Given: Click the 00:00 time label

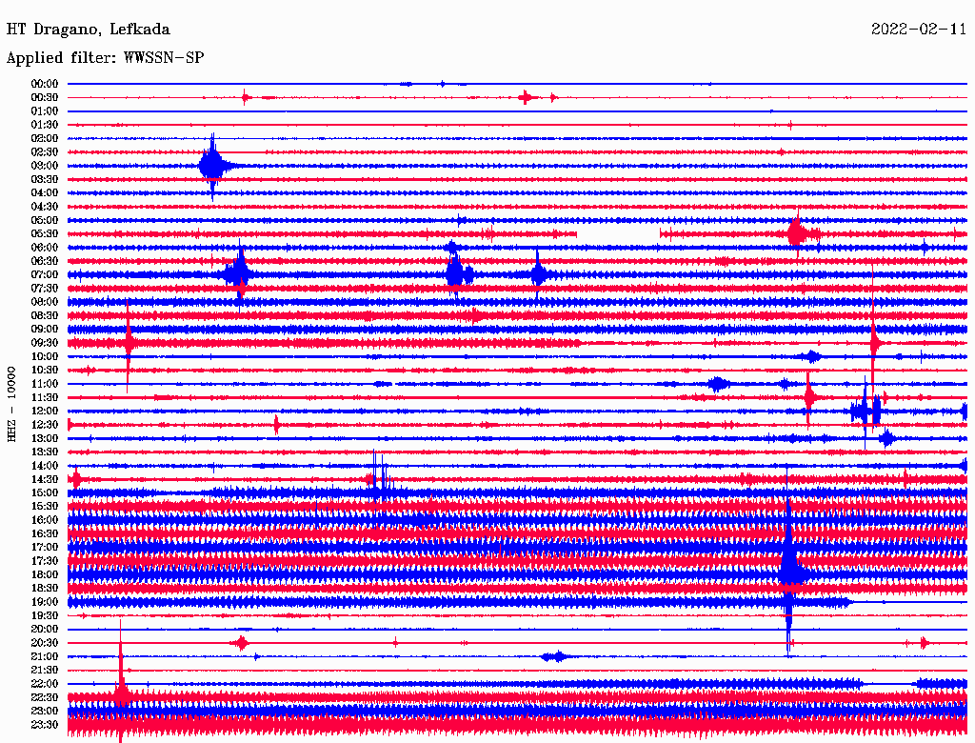Looking at the screenshot, I should click(45, 84).
